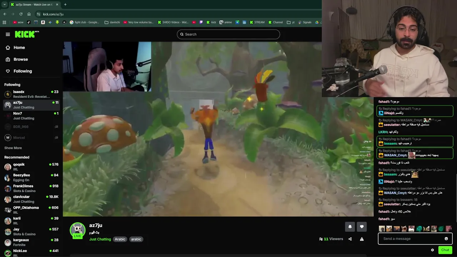Open fight club Google bookmark
Screen dimensions: 457x257
[85, 22]
